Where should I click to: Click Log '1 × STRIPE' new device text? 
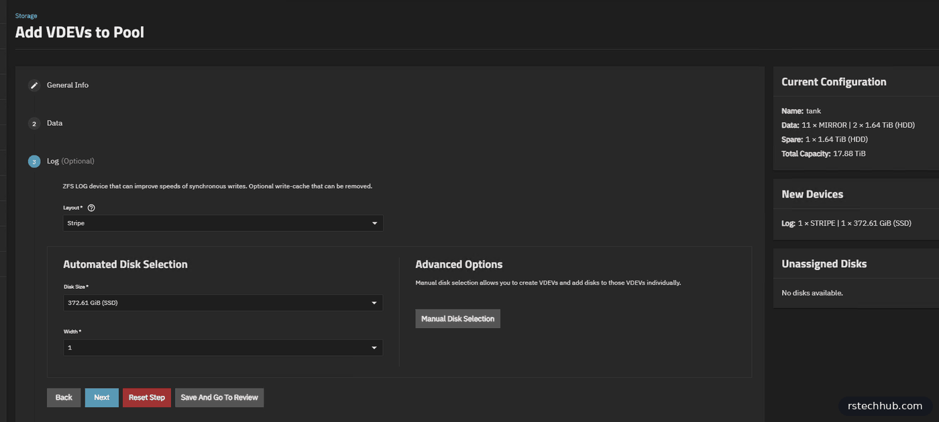click(854, 223)
